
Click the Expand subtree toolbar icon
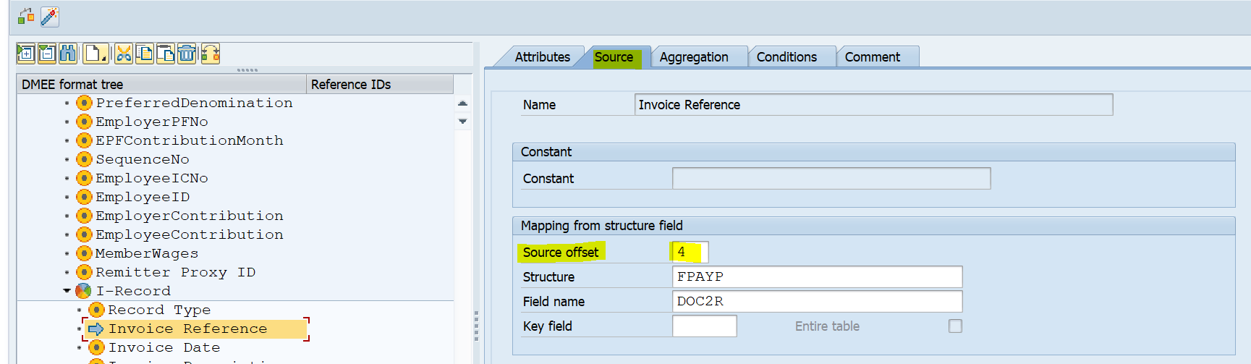pos(25,54)
